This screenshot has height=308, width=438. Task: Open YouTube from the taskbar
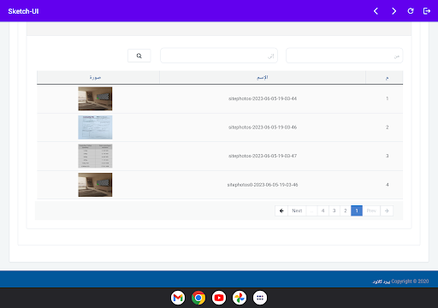219,298
